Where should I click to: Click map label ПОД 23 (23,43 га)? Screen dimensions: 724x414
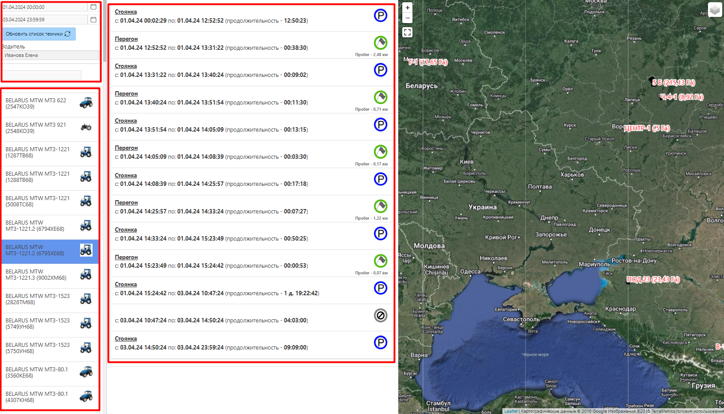point(653,279)
